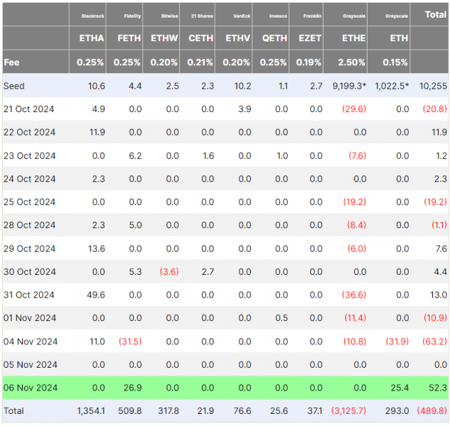Click the highlighted 06 Nov 2024 row label
The width and height of the screenshot is (450, 426).
pos(31,388)
